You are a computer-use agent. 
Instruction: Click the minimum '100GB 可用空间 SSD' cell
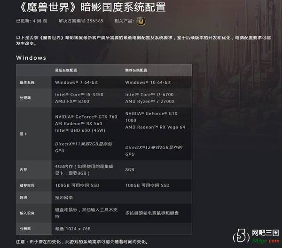[77, 185]
